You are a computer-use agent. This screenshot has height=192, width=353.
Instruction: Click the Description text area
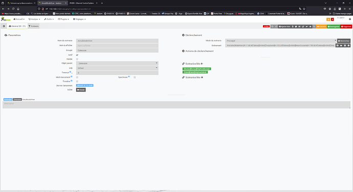(176, 105)
